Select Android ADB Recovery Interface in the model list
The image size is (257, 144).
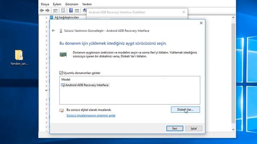click(x=87, y=85)
